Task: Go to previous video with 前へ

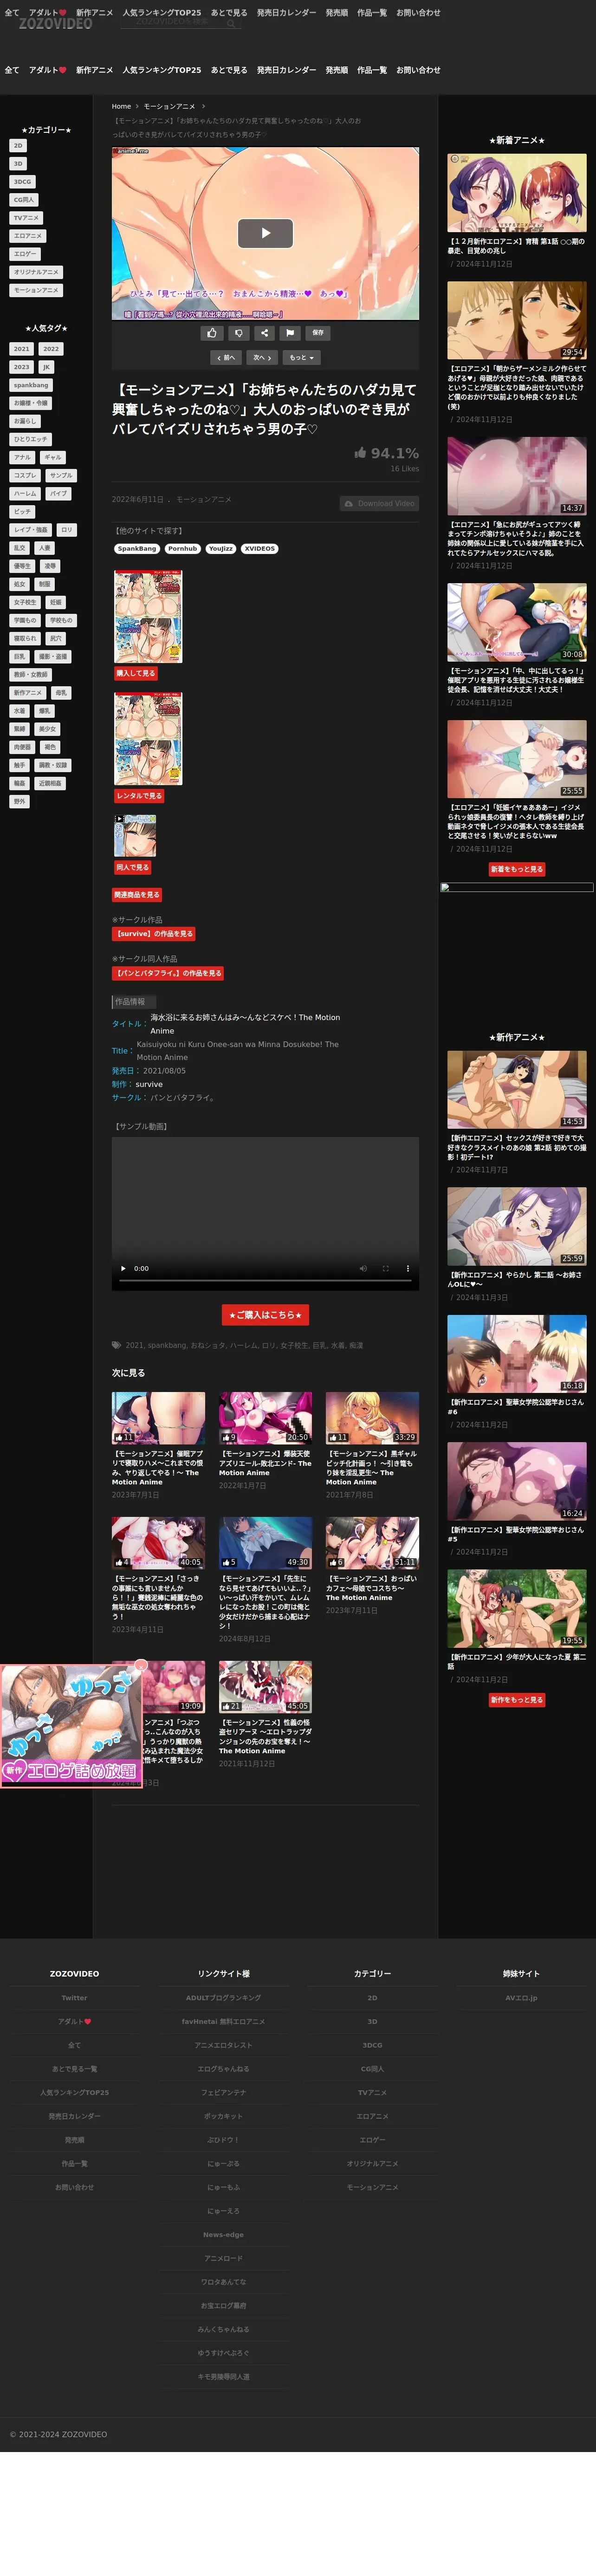Action: pos(226,357)
